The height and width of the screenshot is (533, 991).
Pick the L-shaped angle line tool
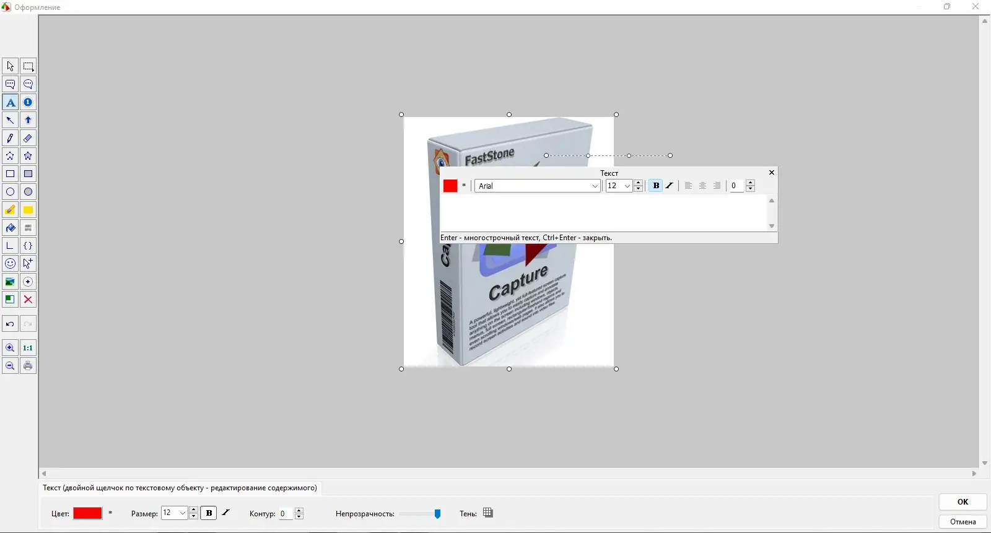10,246
